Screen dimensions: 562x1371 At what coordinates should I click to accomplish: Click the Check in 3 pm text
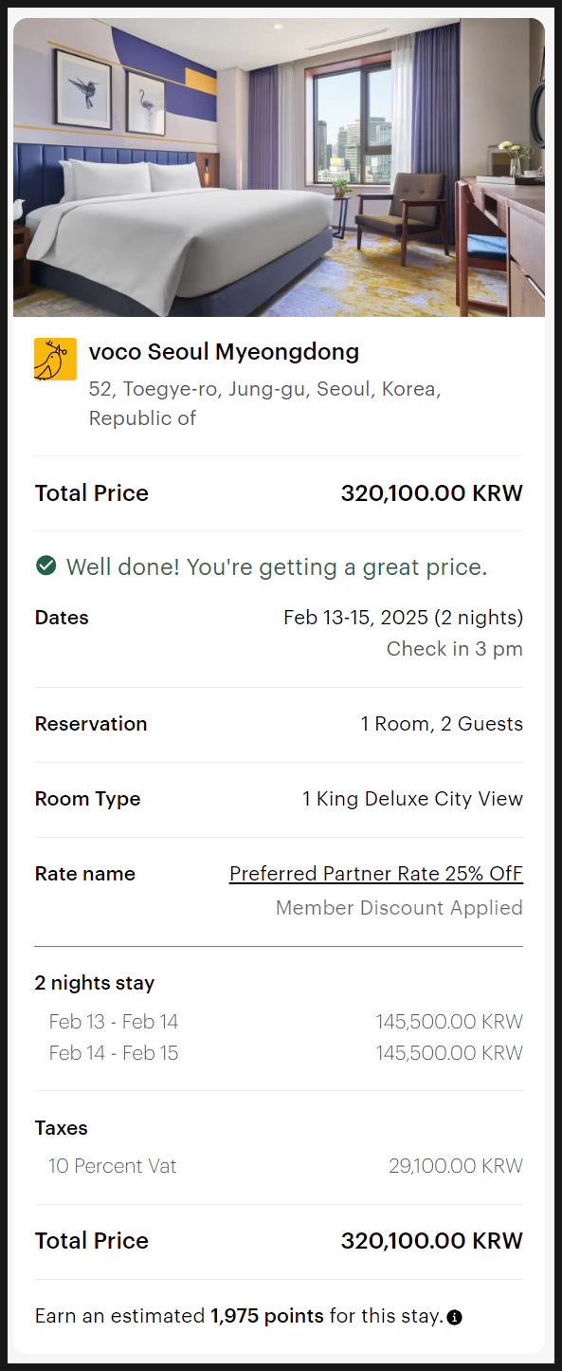[455, 649]
